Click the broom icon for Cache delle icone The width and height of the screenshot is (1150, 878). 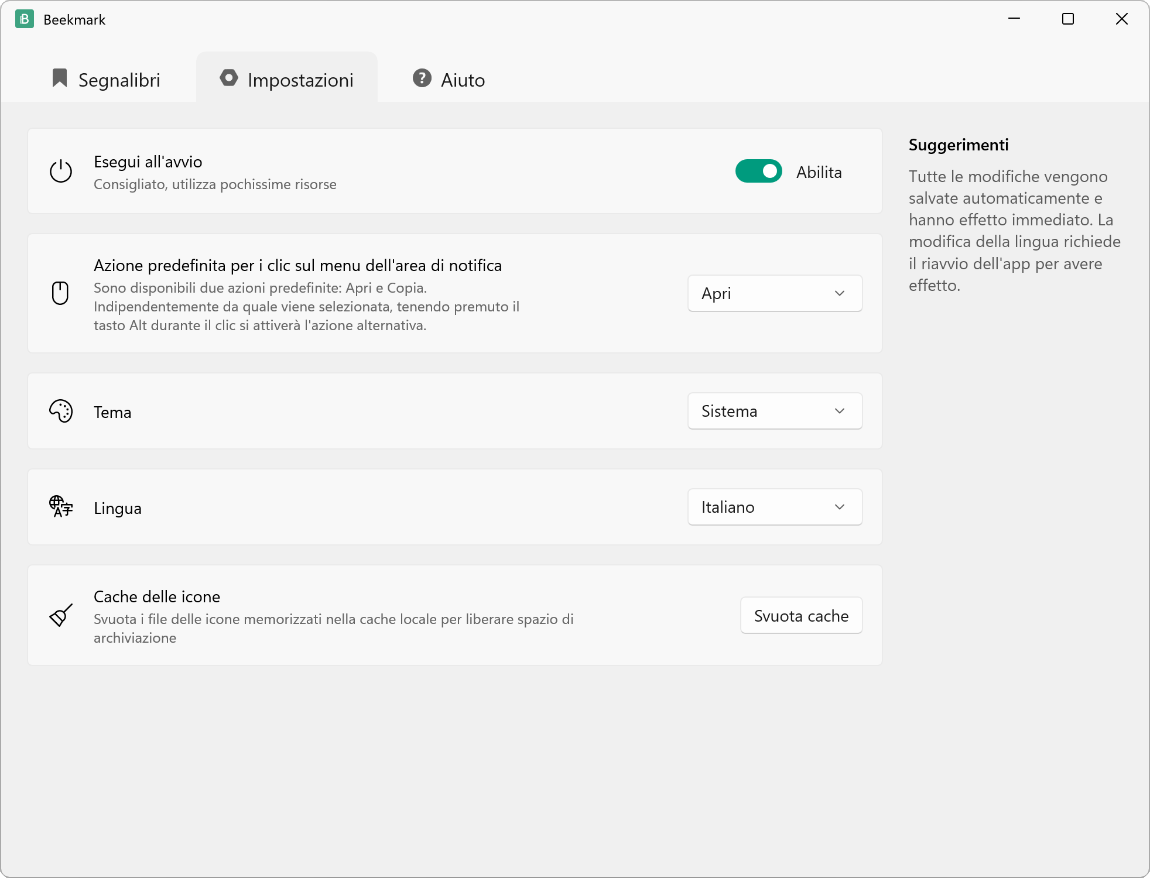click(x=61, y=615)
